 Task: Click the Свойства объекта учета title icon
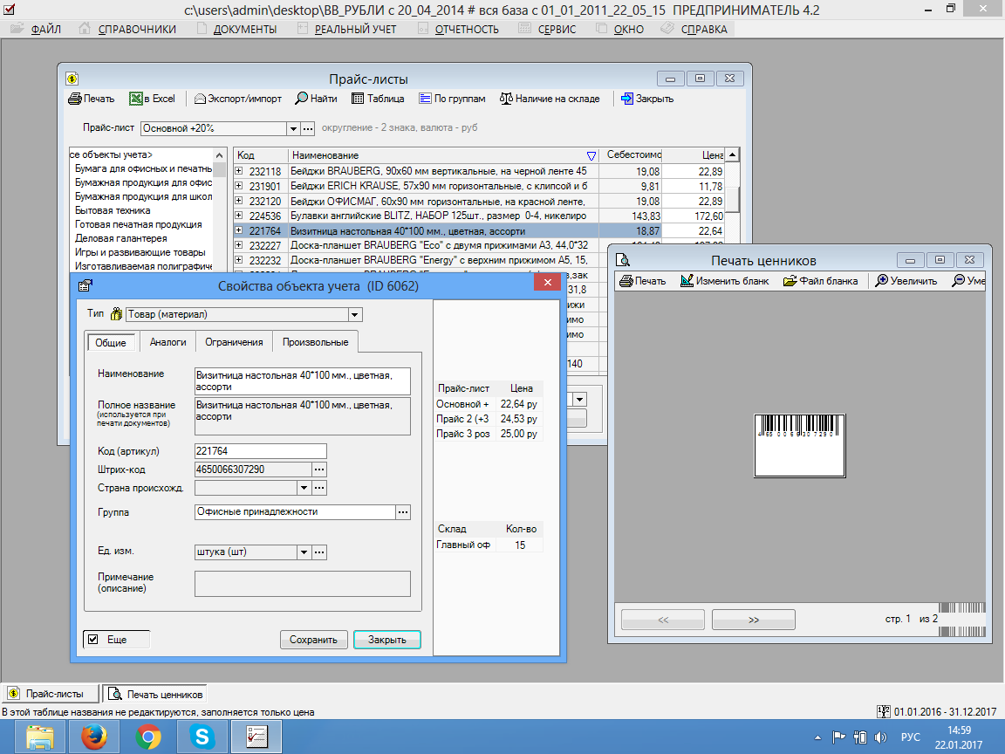coord(85,285)
